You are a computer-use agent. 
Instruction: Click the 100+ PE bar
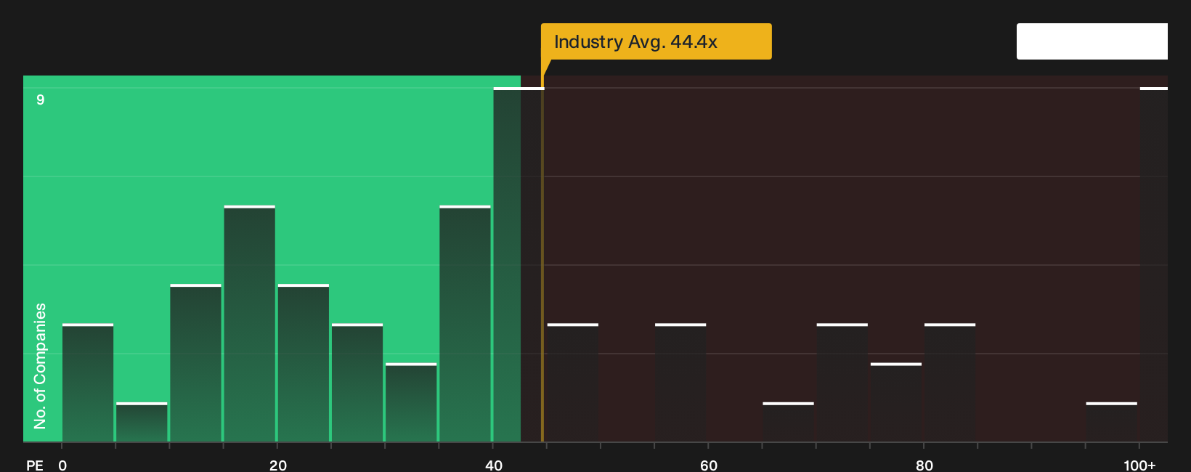point(1154,265)
